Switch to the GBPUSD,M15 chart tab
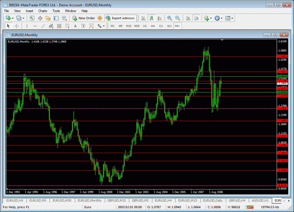 117,200
